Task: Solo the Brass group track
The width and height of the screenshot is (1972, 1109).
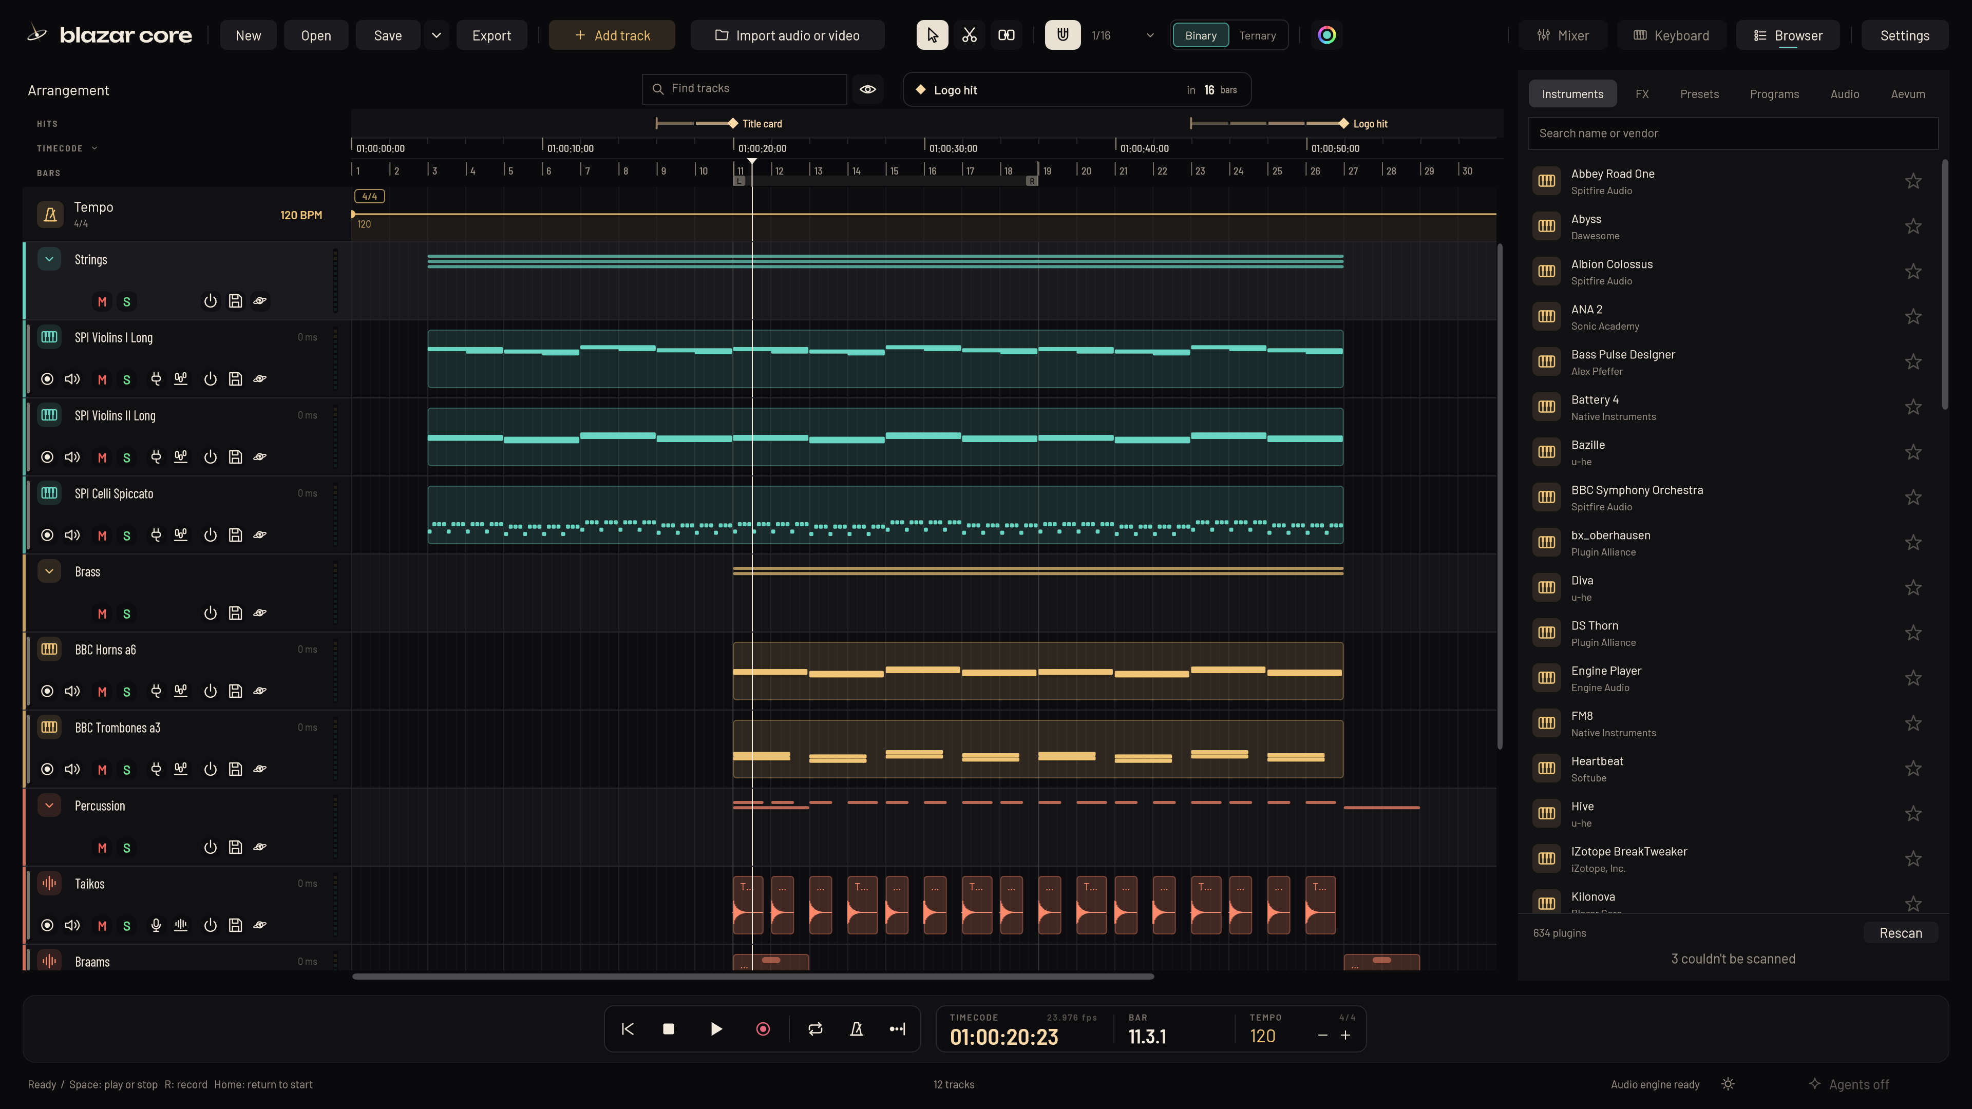Action: pos(127,614)
